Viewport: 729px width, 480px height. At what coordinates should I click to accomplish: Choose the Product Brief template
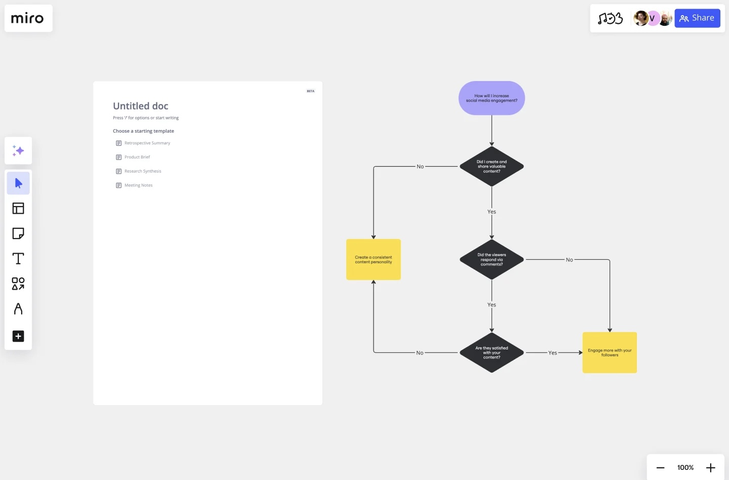point(137,157)
